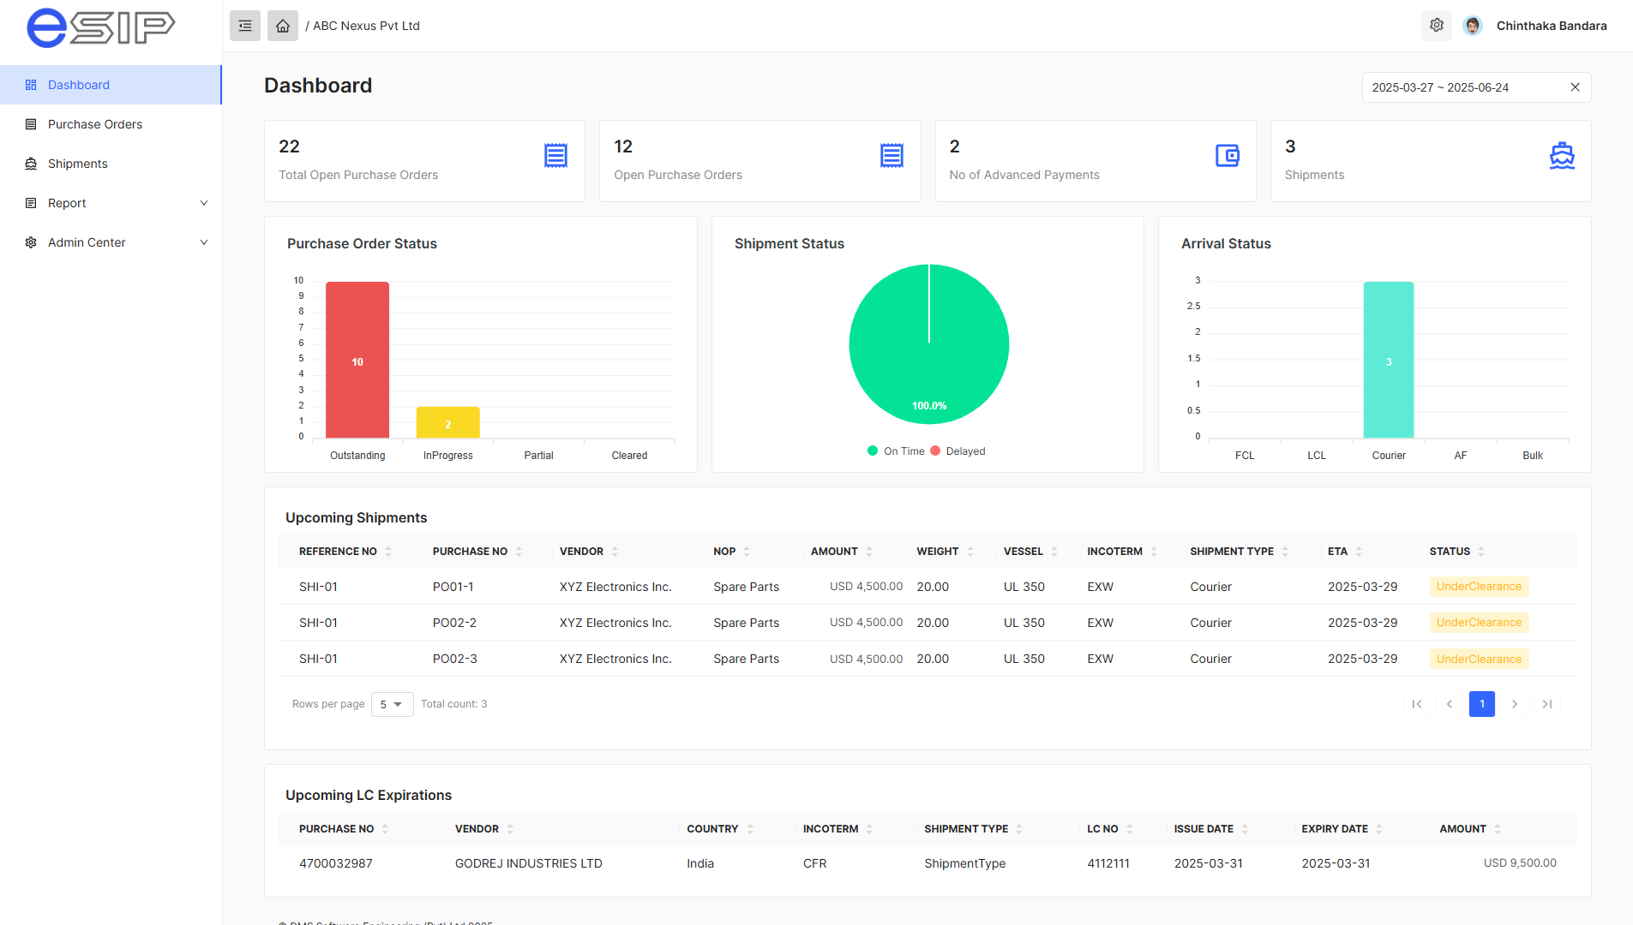Sort shipments table by Vessel column

1054,552
